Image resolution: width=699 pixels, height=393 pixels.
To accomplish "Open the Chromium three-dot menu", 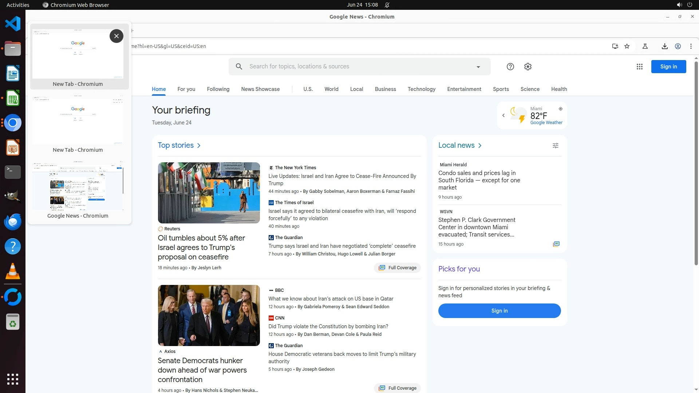I will point(691,46).
